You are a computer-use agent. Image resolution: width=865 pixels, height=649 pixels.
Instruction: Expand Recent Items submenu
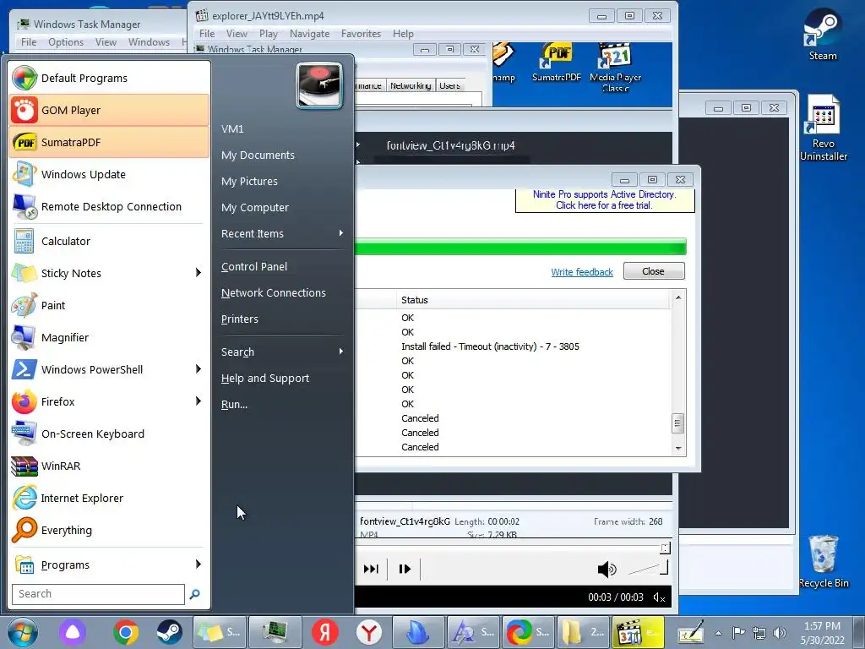282,233
